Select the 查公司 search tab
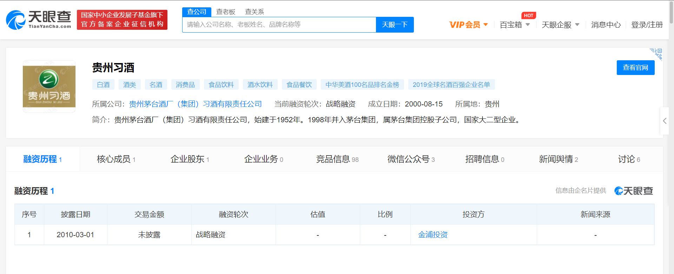 197,12
